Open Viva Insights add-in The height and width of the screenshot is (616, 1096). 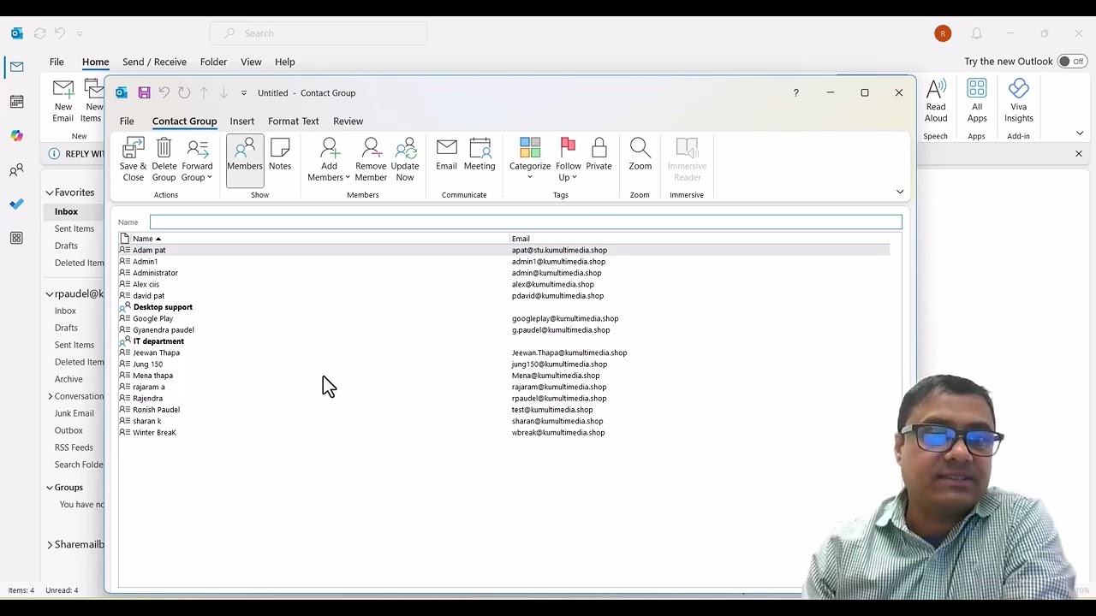point(1019,101)
